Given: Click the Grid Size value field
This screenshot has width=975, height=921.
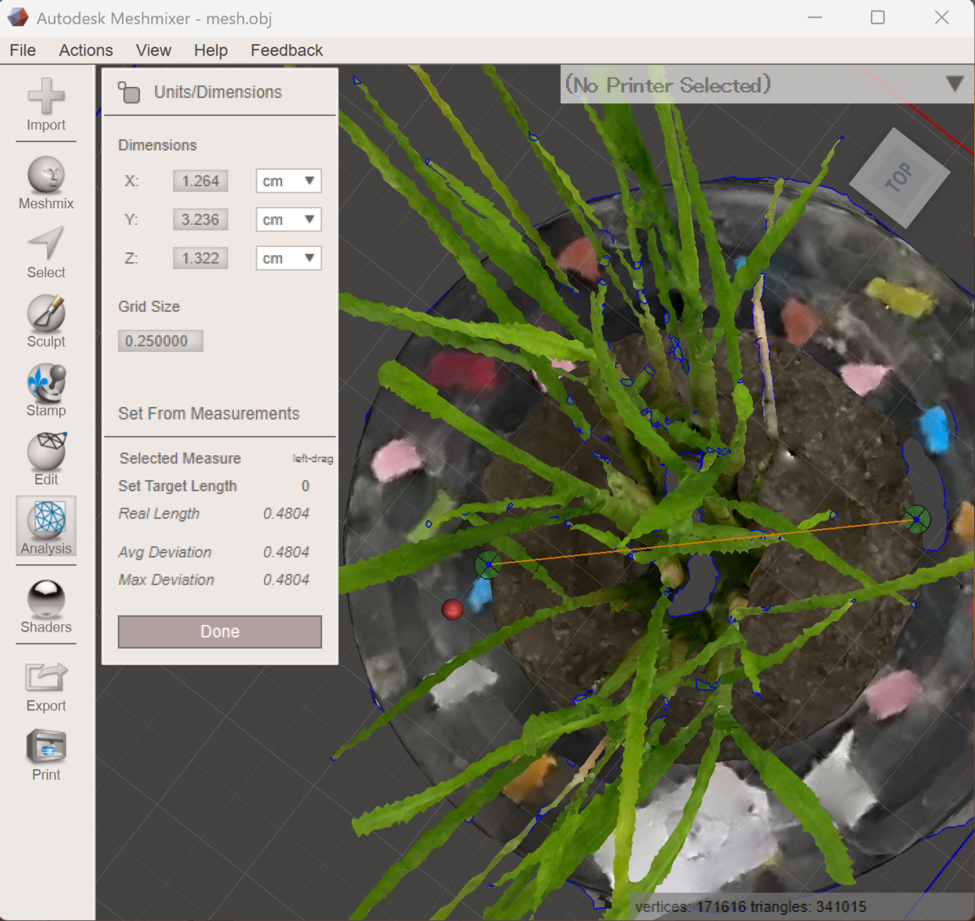Looking at the screenshot, I should click(160, 341).
